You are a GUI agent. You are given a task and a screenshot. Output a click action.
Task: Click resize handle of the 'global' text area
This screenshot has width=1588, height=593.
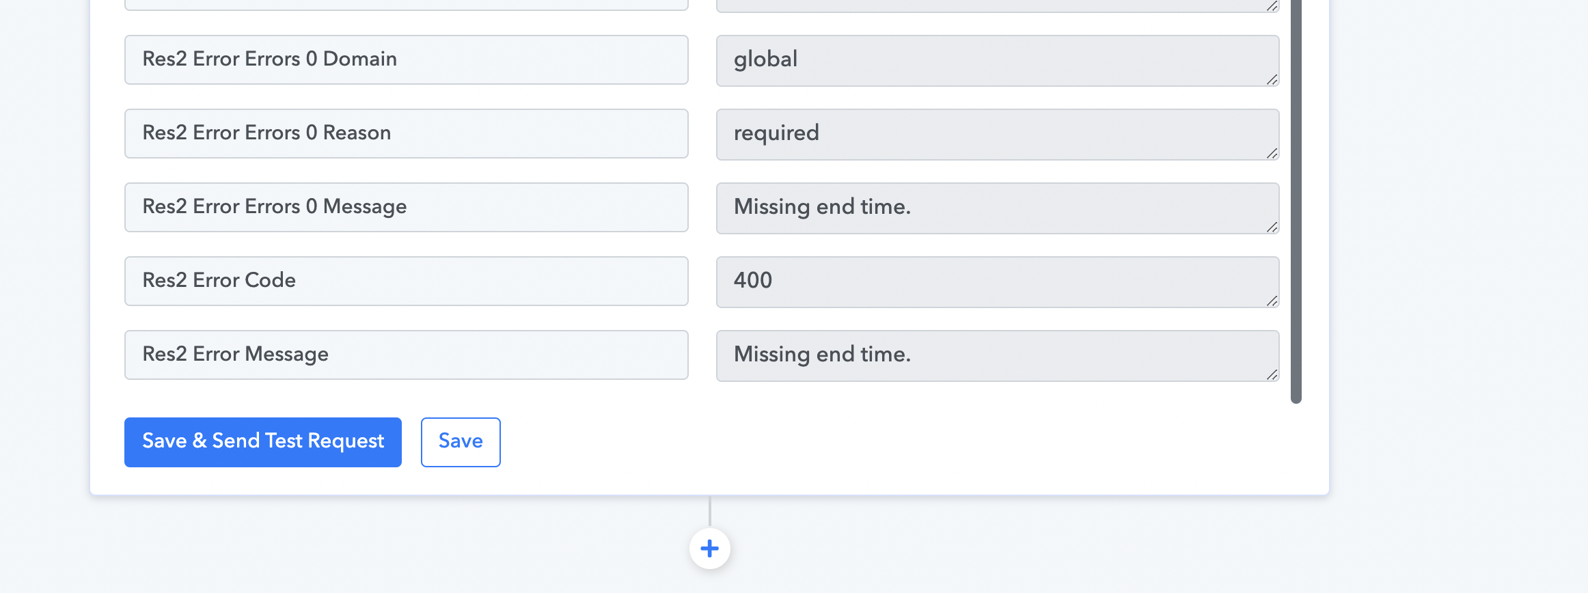coord(1272,79)
